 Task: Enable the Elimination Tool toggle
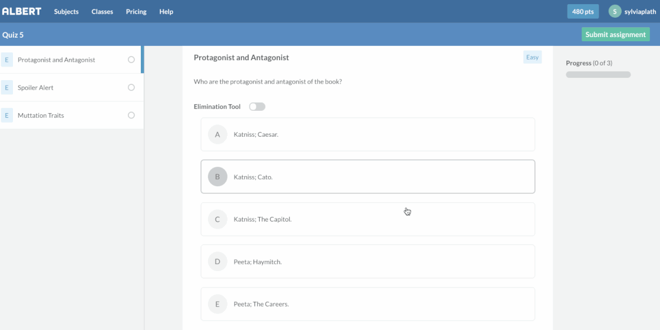point(257,107)
